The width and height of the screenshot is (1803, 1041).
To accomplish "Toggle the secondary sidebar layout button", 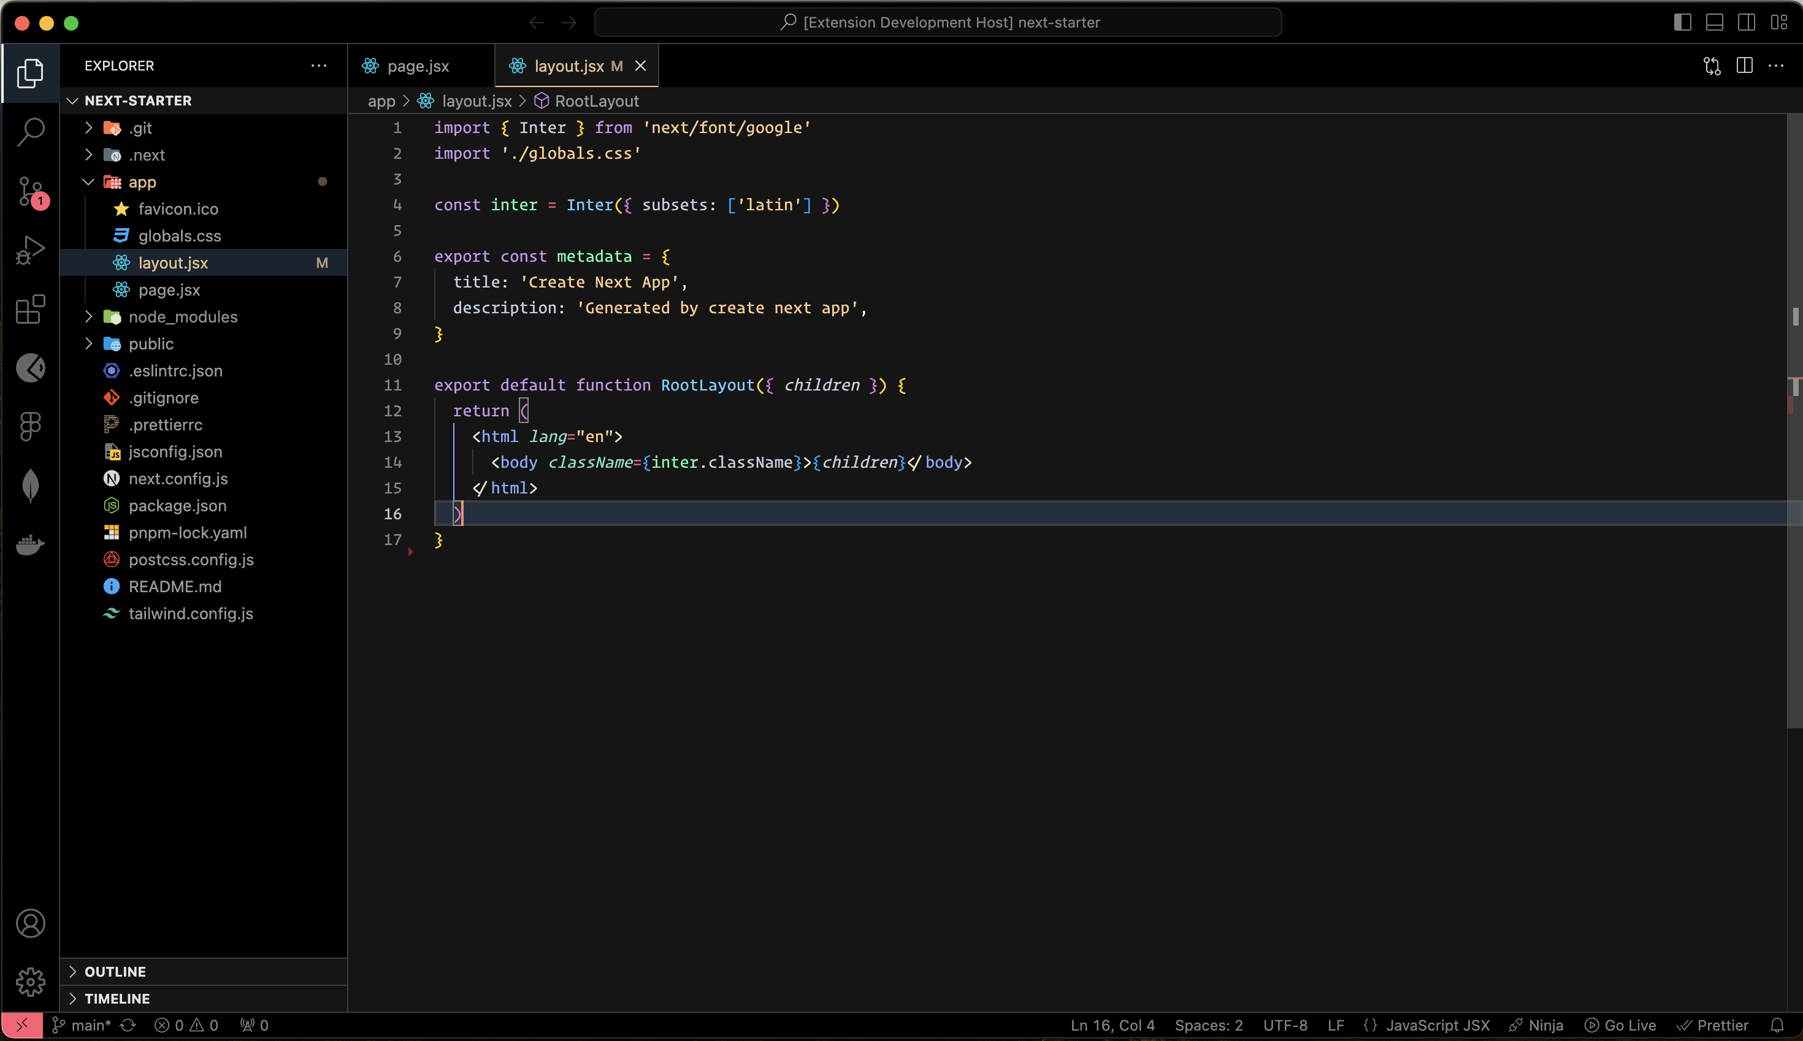I will 1746,22.
